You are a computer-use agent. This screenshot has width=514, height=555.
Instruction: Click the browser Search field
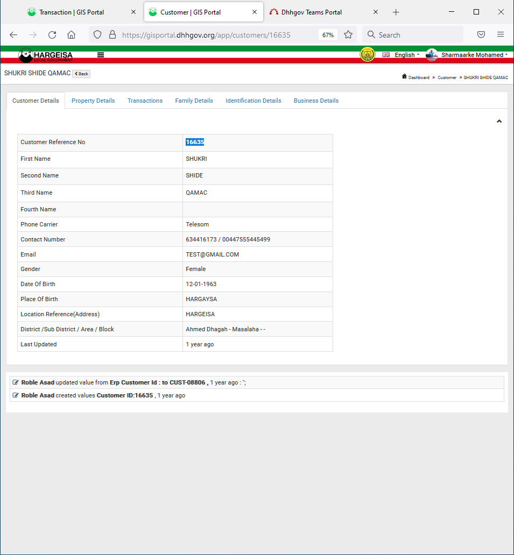[413, 34]
